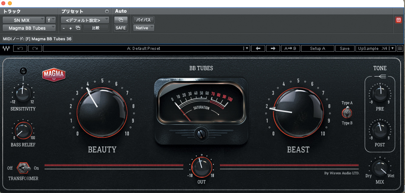Viewport: 405px width, 193px height.
Task: Click the トラック header label
Action: click(x=12, y=11)
